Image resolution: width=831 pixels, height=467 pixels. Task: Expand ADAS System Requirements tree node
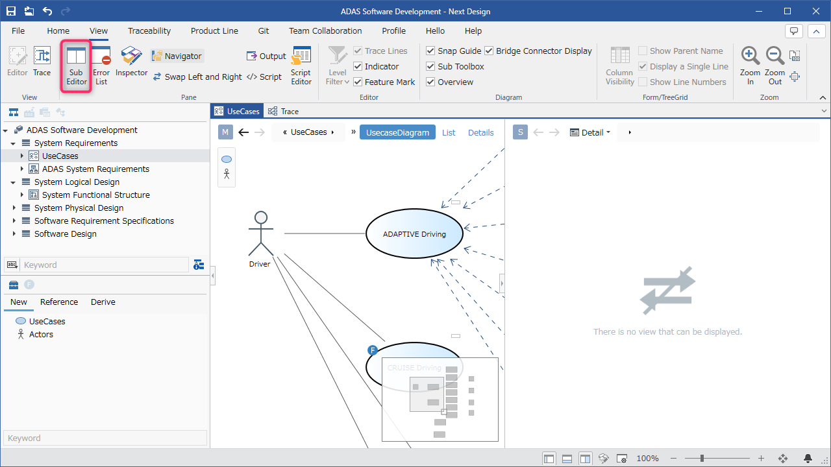[x=21, y=169]
